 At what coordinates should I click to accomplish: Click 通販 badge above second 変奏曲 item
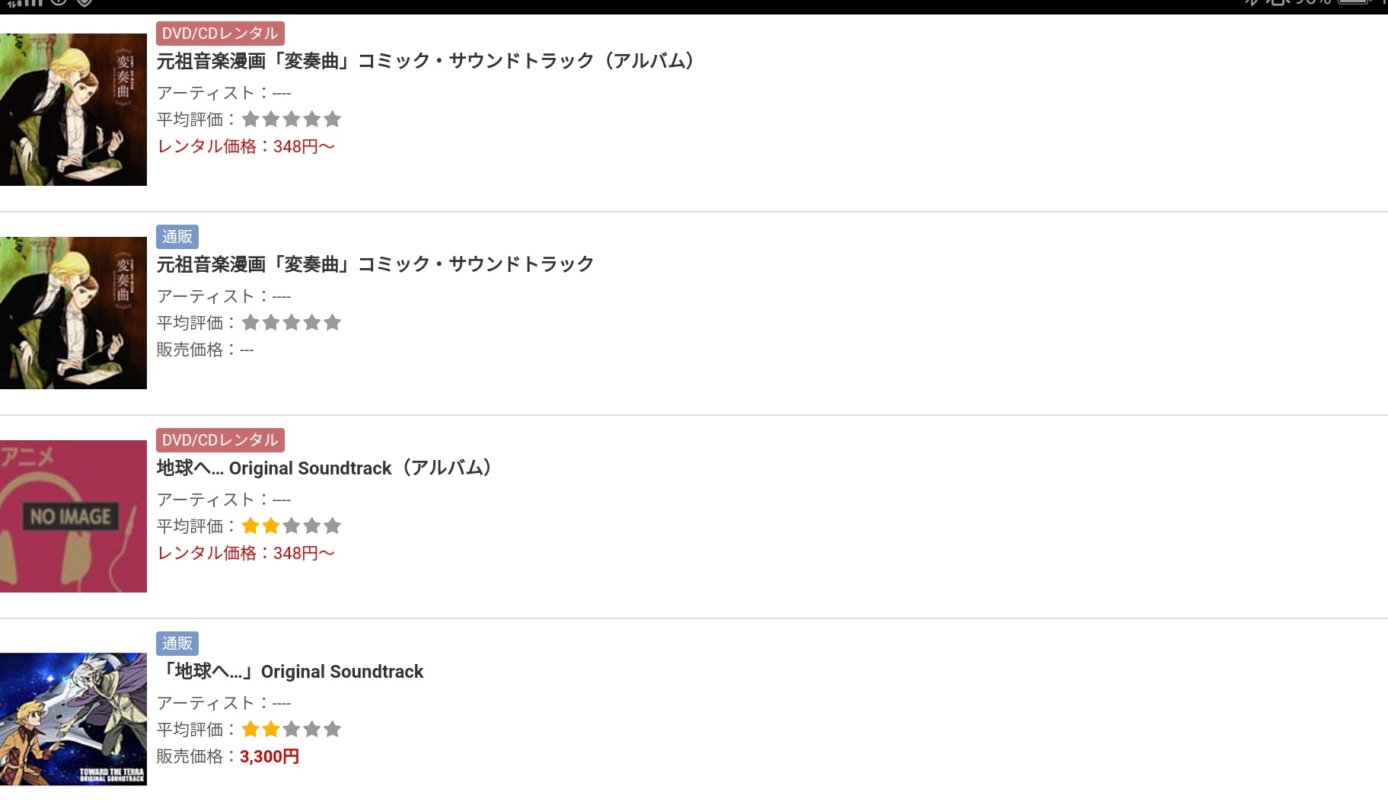tap(177, 237)
